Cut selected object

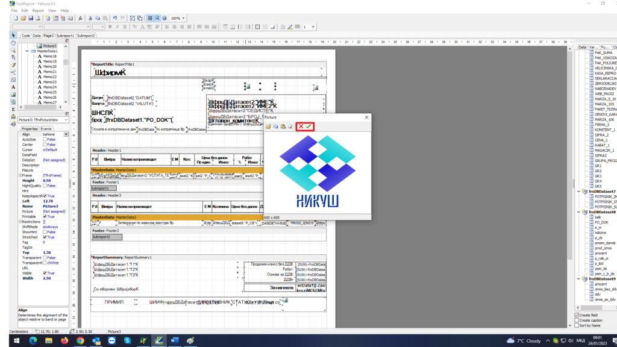(90, 18)
